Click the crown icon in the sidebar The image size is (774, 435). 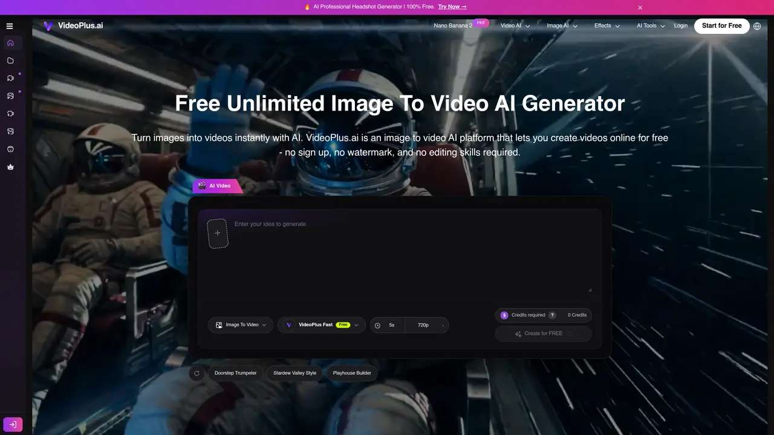pyautogui.click(x=10, y=167)
